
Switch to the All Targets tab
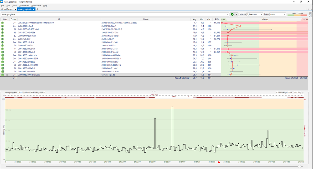8,9
